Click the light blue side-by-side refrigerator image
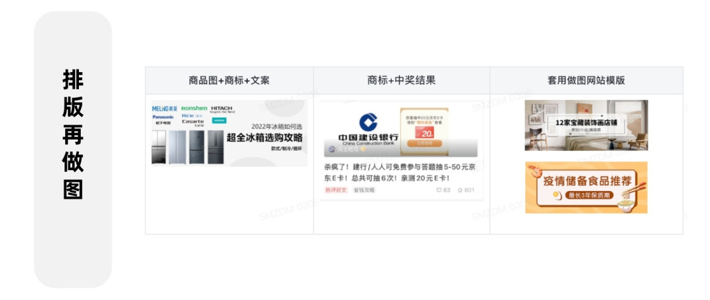 tap(177, 147)
